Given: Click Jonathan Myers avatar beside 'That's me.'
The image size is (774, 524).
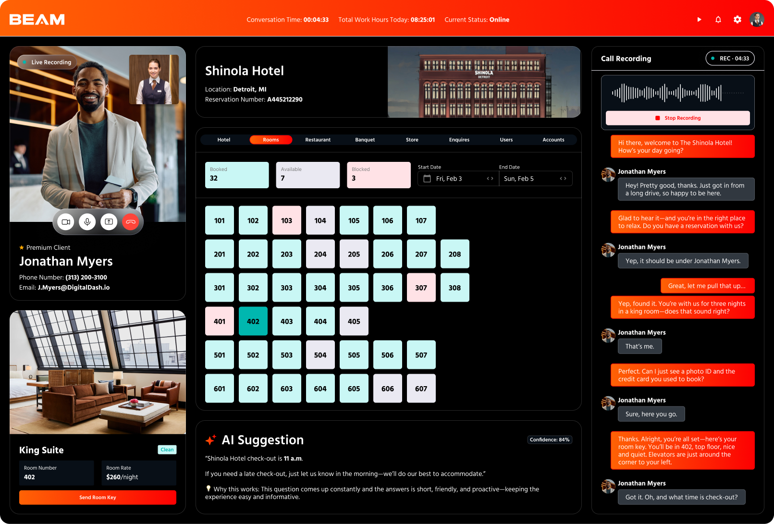Looking at the screenshot, I should tap(608, 335).
